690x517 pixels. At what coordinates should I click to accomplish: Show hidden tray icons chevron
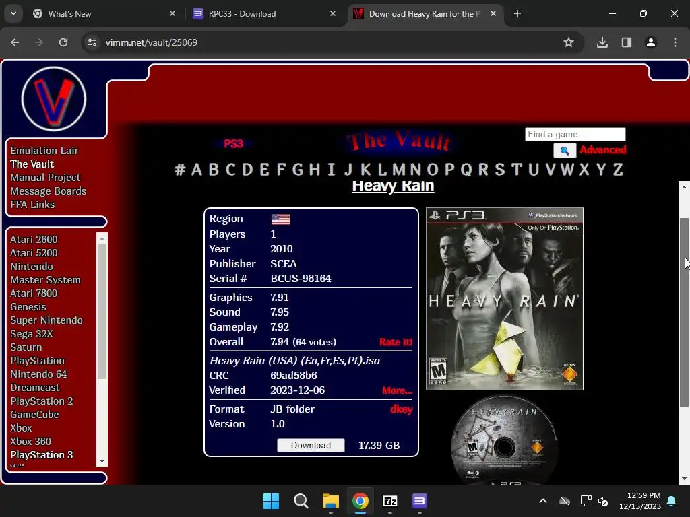pyautogui.click(x=543, y=501)
